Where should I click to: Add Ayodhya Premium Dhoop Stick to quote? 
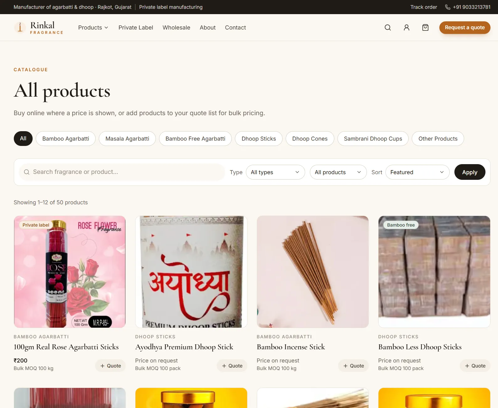(232, 366)
